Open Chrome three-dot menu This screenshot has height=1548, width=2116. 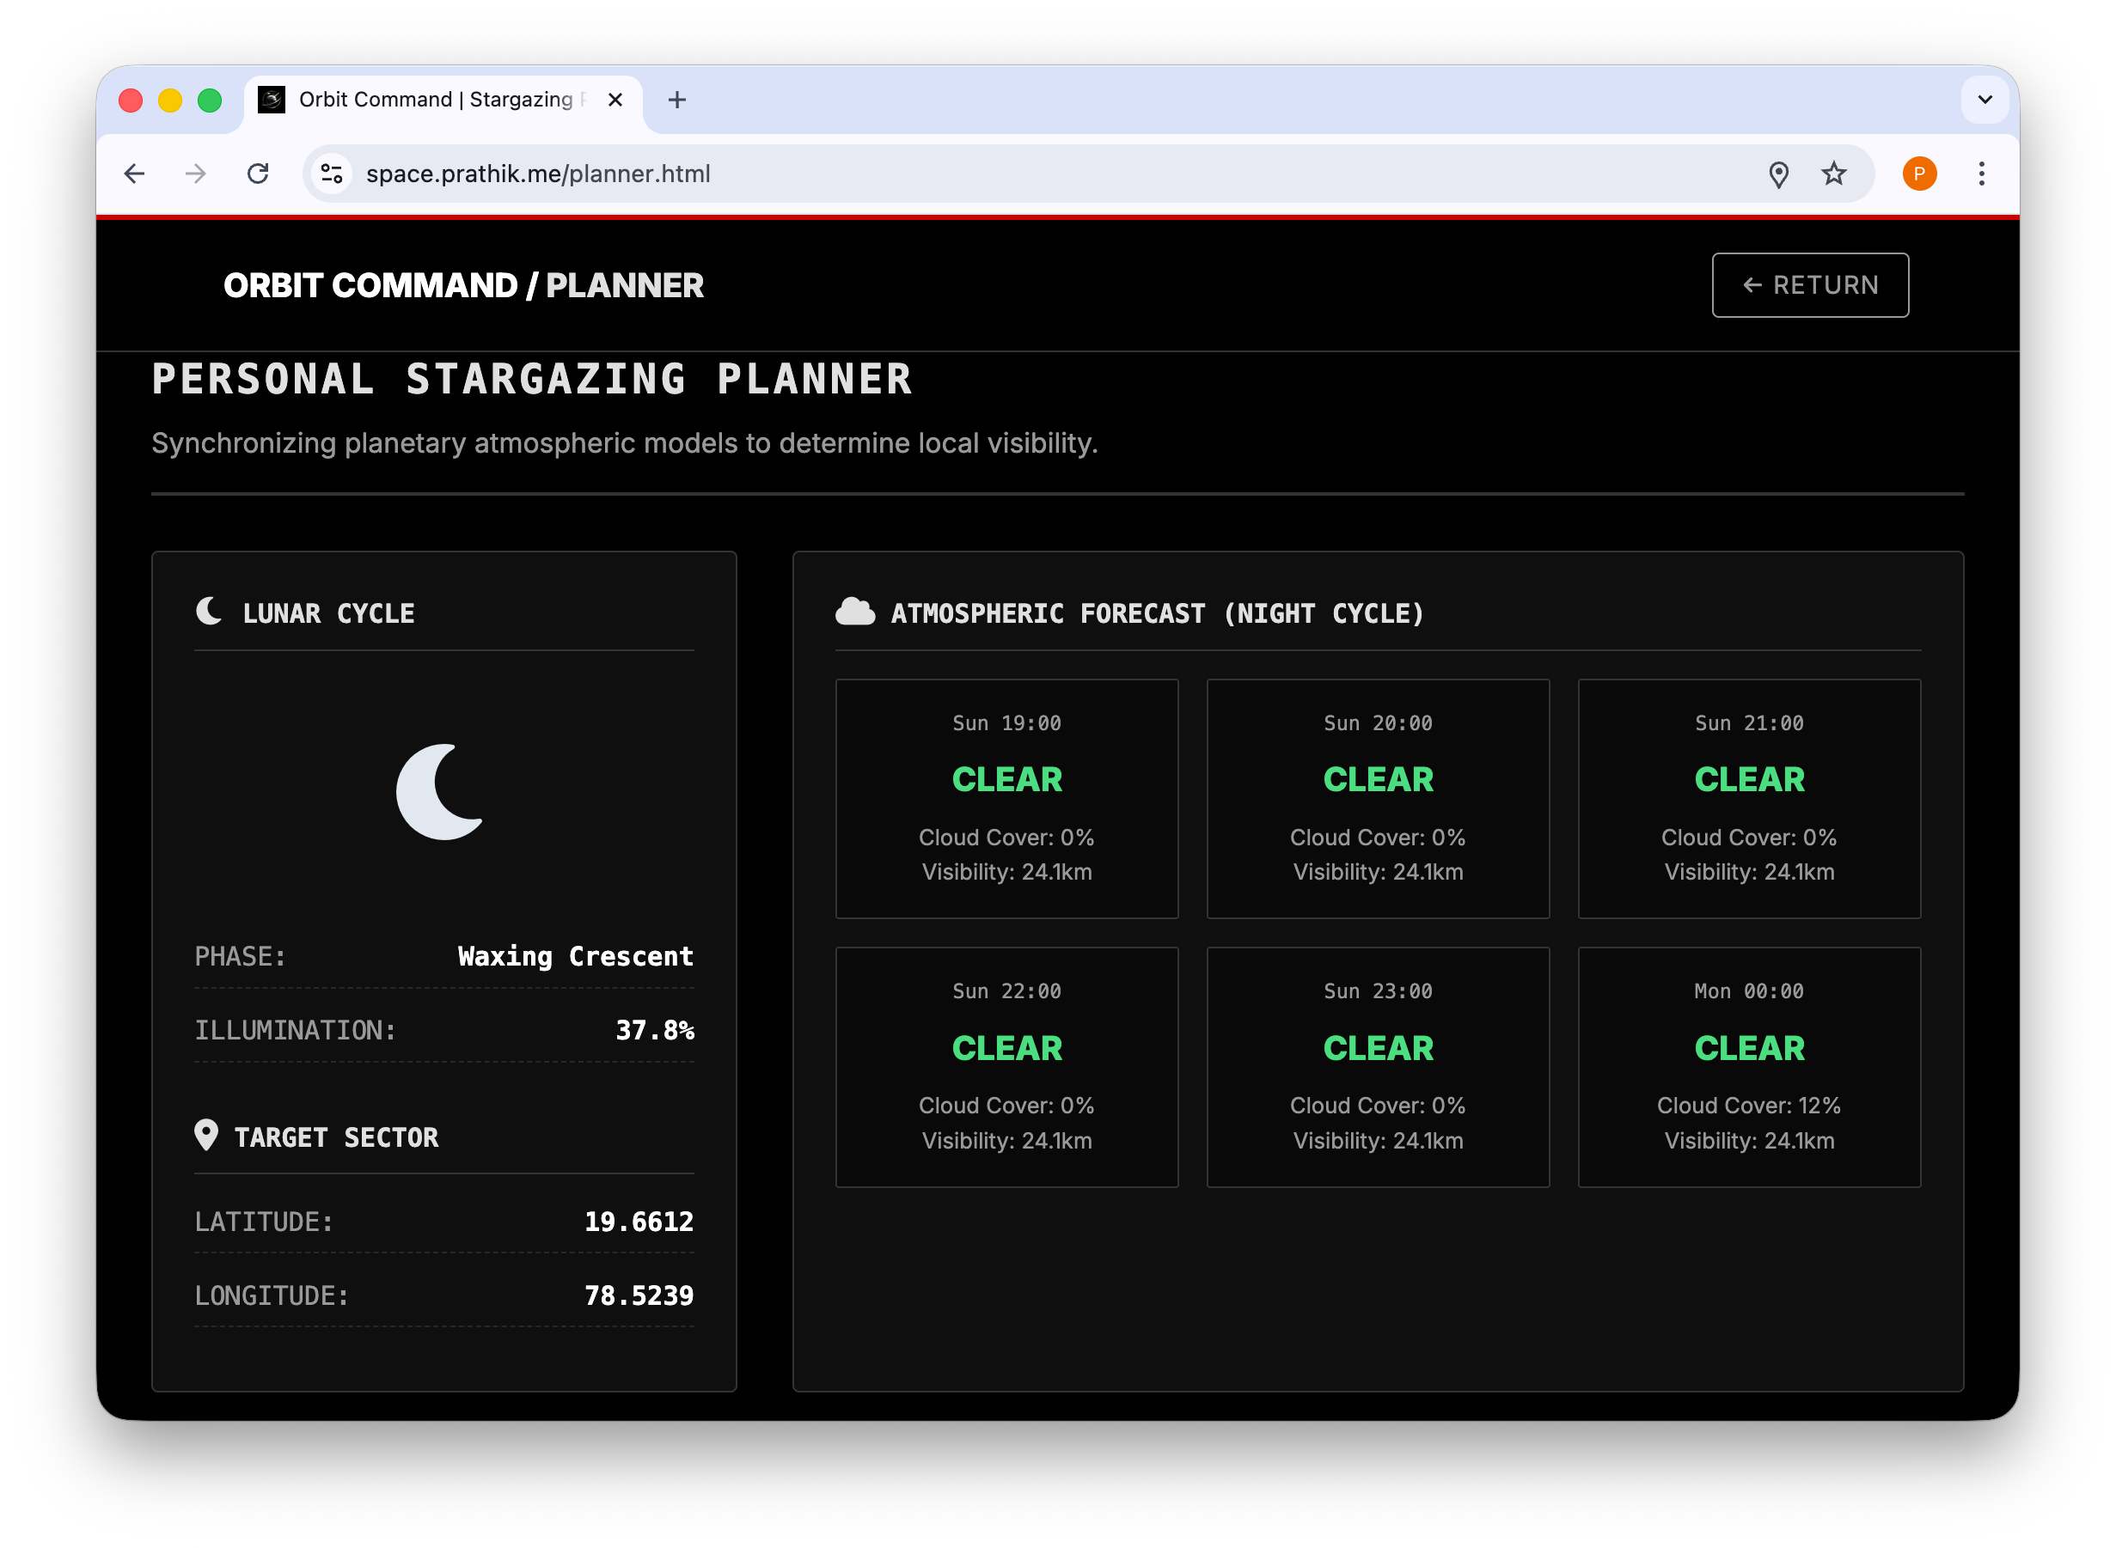1981,174
